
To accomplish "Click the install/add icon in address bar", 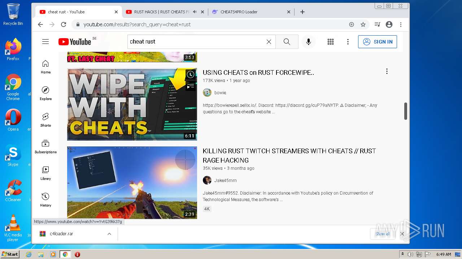I will (352, 24).
